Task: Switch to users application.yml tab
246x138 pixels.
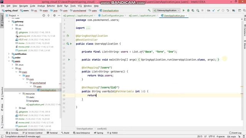Action: 144,15
